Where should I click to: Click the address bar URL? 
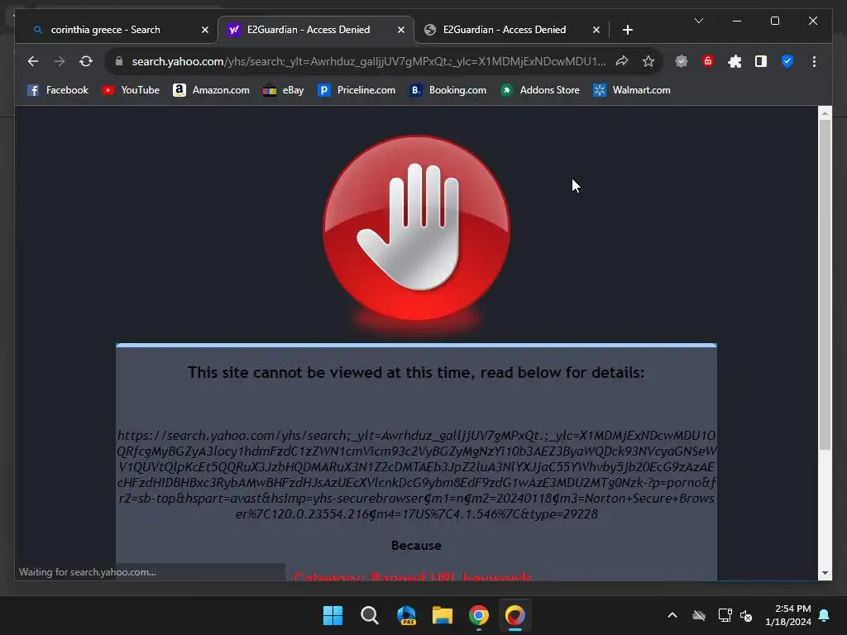[368, 61]
